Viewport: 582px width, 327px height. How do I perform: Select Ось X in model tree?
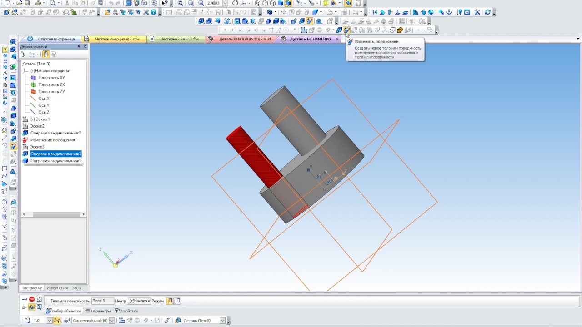coord(44,98)
